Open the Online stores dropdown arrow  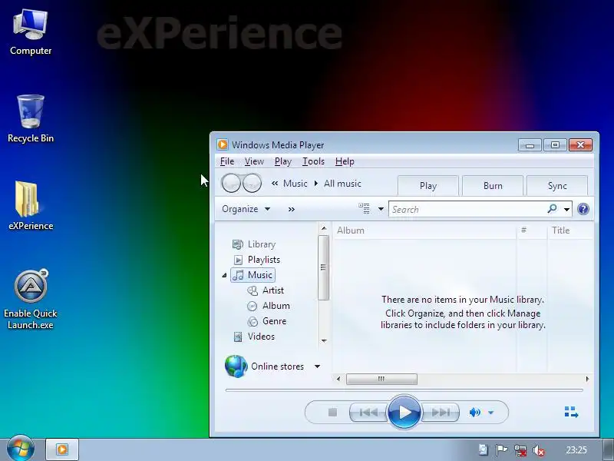(x=317, y=366)
